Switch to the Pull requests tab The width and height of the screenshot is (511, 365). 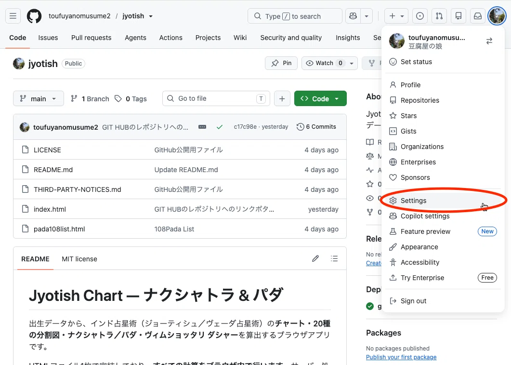pyautogui.click(x=91, y=38)
